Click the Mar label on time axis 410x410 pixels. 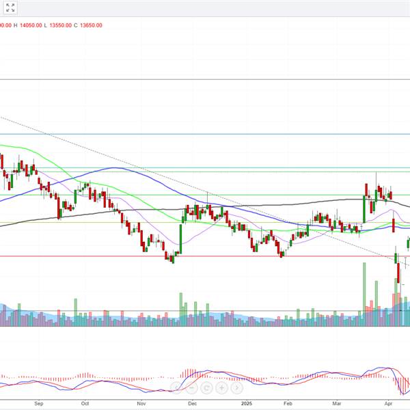click(336, 403)
